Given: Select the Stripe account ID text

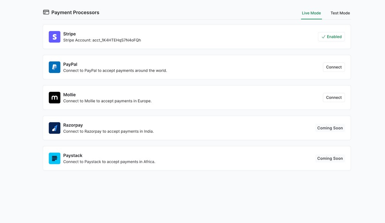Looking at the screenshot, I should 116,40.
